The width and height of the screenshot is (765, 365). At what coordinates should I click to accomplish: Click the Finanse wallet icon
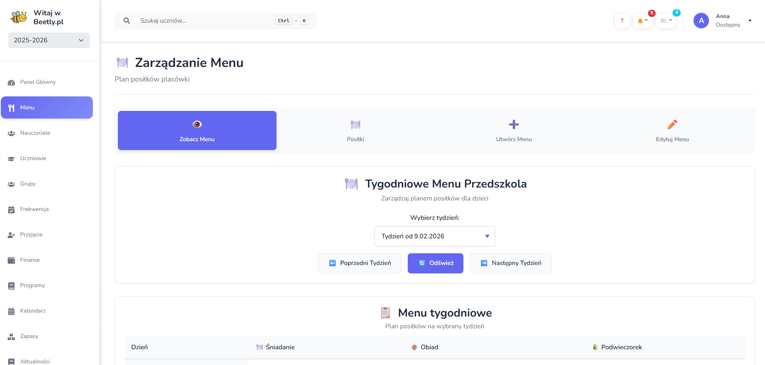[11, 260]
